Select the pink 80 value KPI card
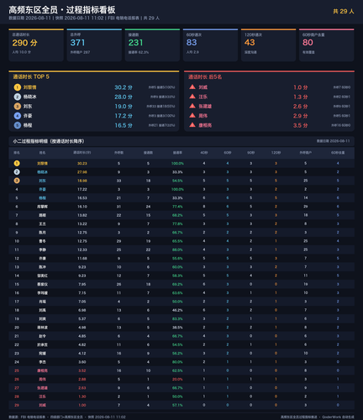 (327, 45)
